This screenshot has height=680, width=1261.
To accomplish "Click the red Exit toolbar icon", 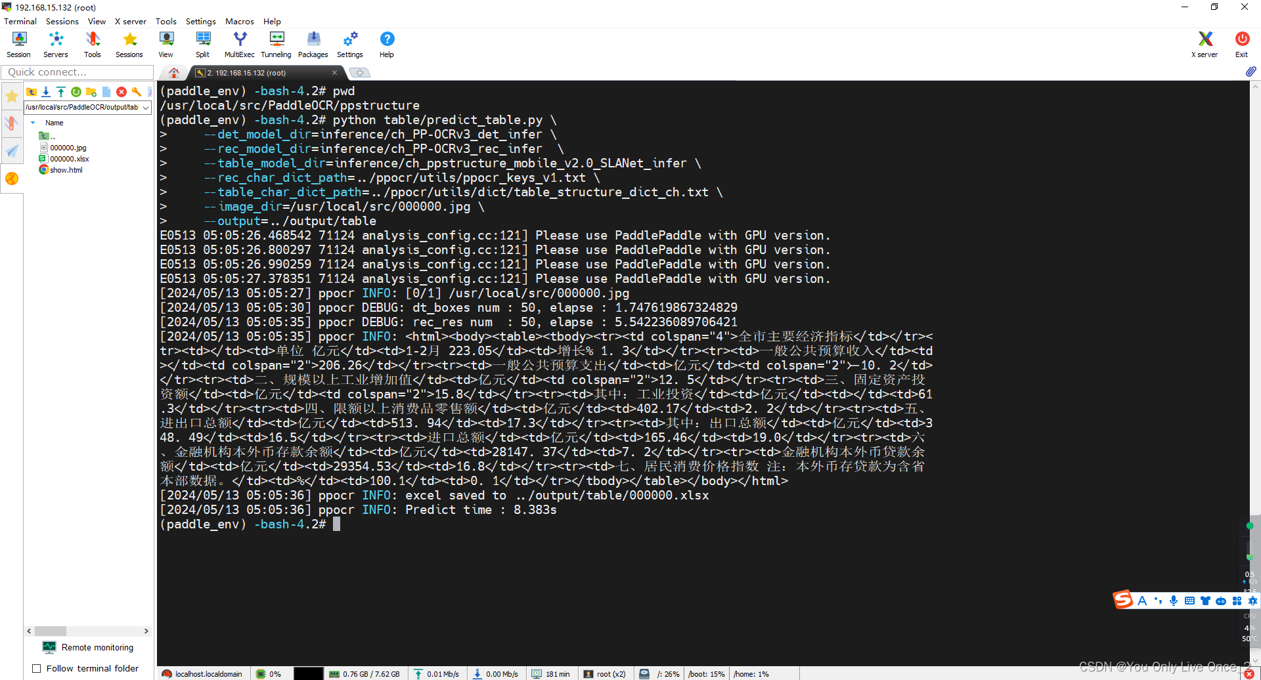I will [x=1241, y=45].
